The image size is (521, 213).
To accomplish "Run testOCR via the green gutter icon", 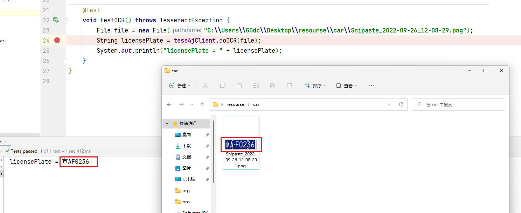I will pyautogui.click(x=56, y=20).
